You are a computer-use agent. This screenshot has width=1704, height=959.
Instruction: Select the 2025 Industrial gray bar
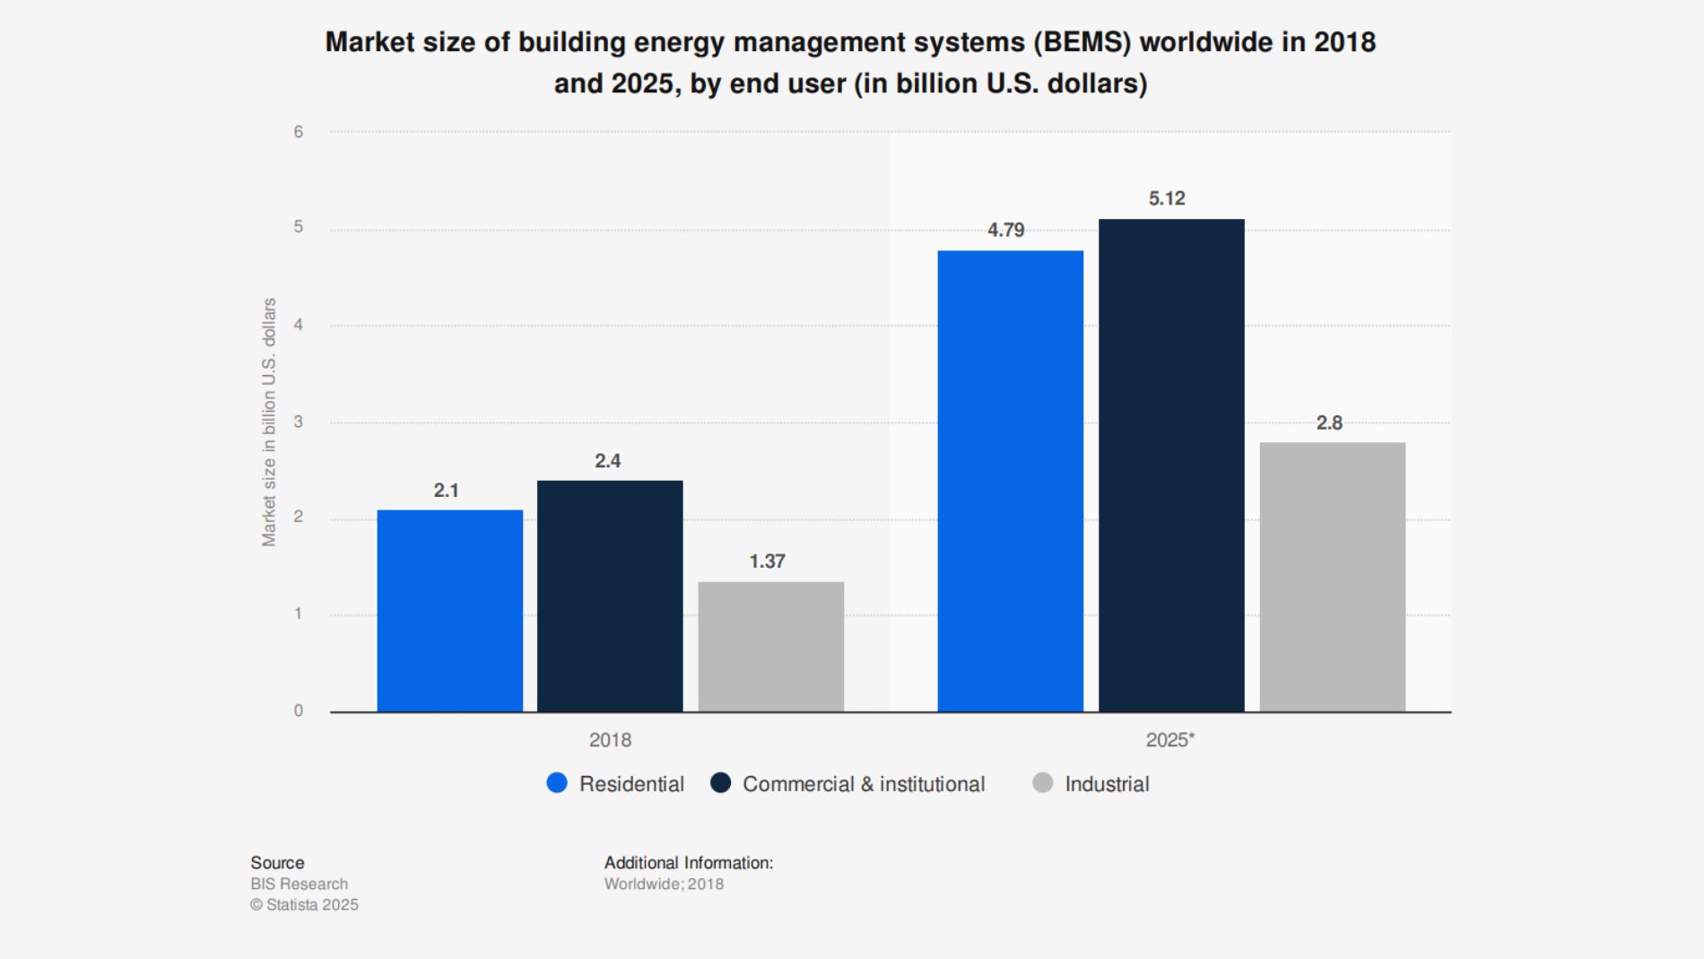click(1332, 577)
